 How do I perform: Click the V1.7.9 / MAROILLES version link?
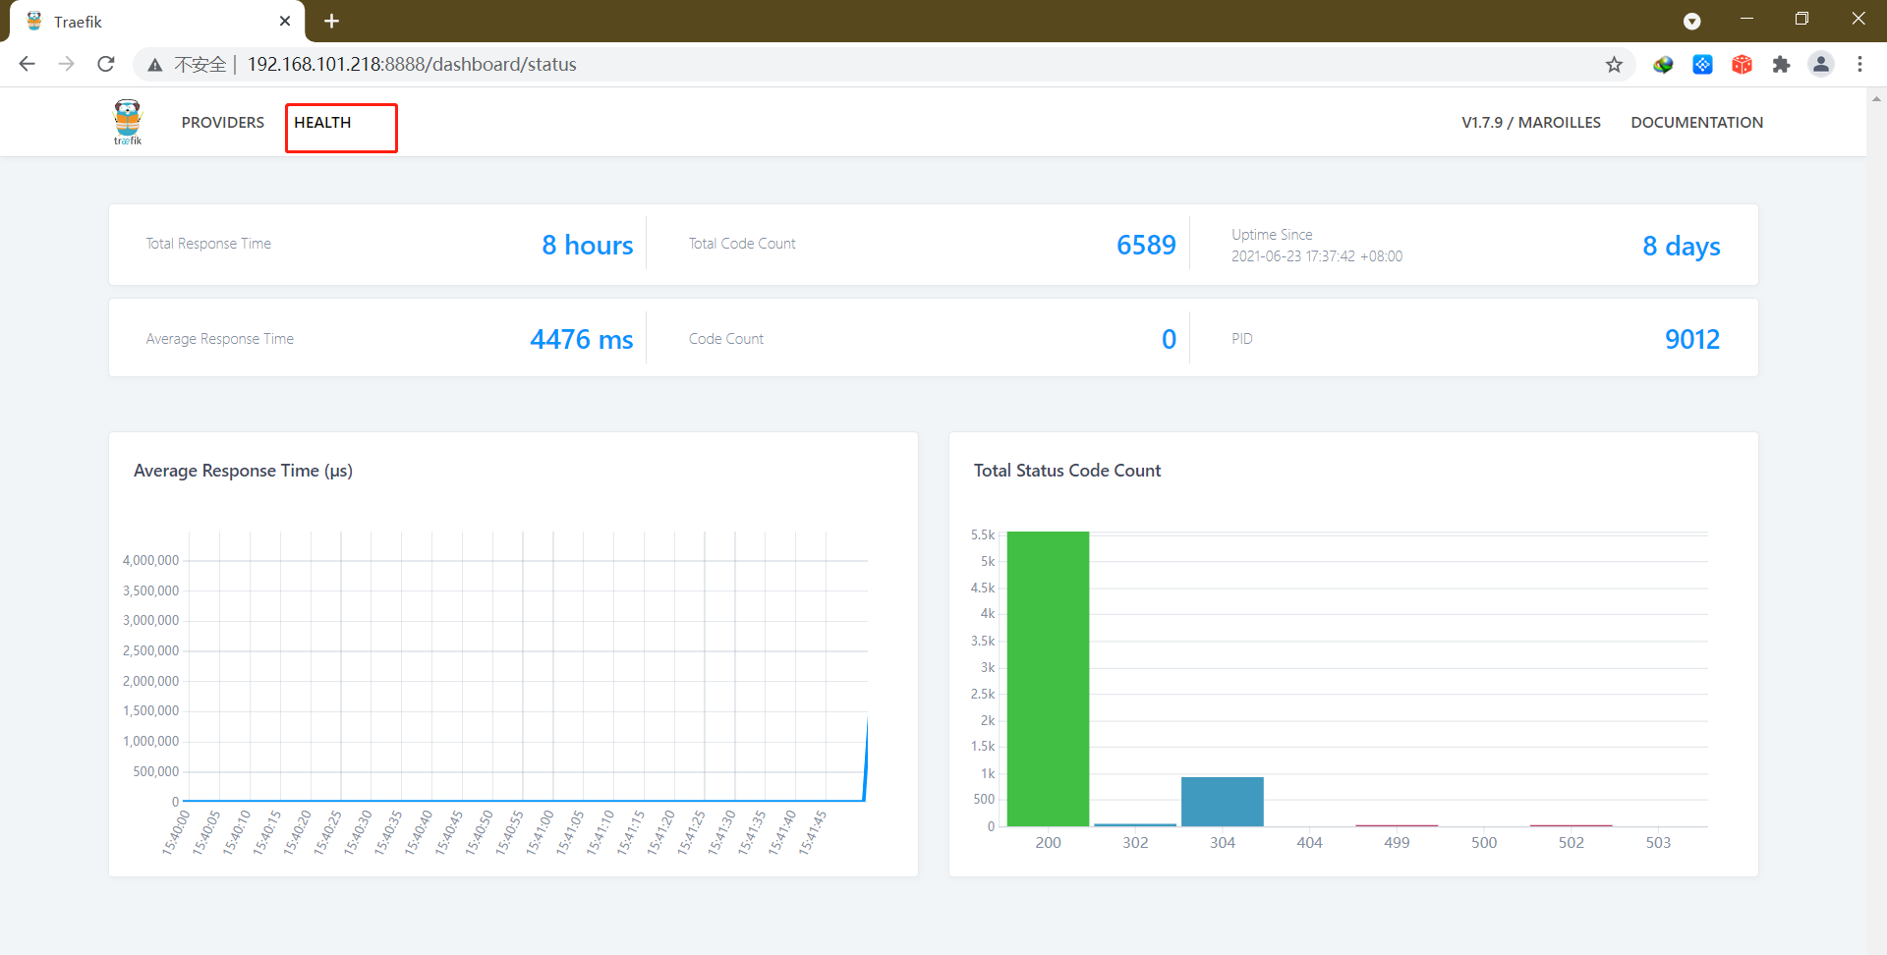coord(1530,123)
